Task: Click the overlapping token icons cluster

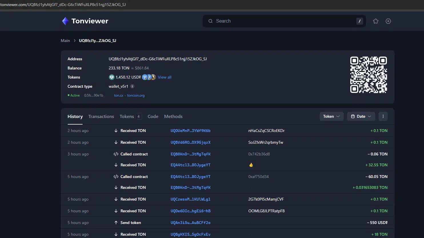Action: pyautogui.click(x=149, y=77)
